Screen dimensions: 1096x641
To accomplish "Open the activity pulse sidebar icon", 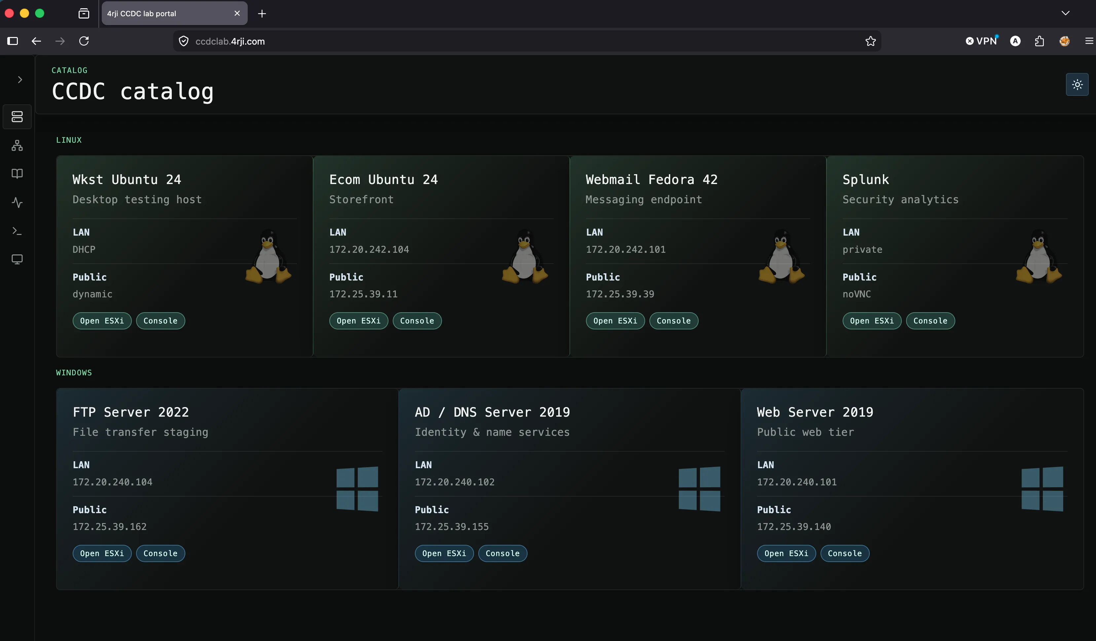I will tap(17, 202).
